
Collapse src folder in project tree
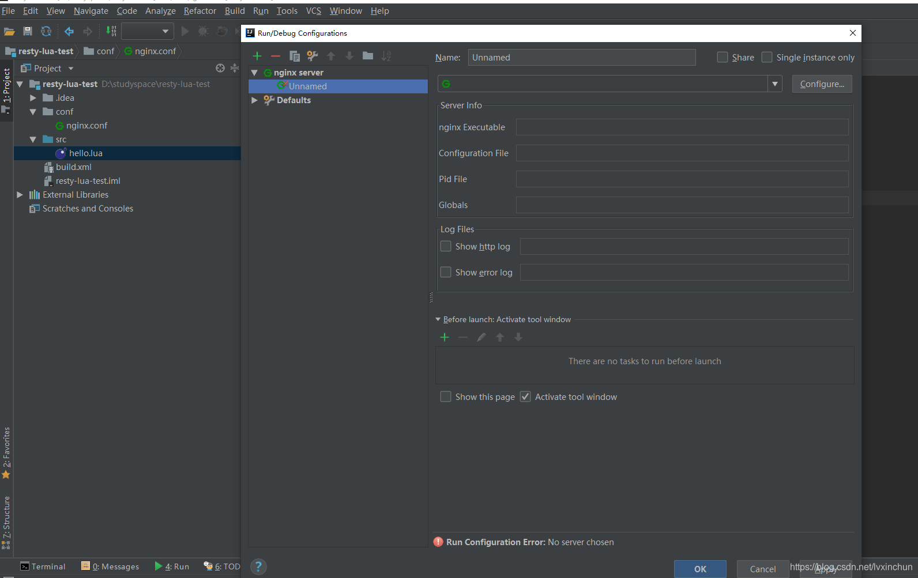pos(33,139)
